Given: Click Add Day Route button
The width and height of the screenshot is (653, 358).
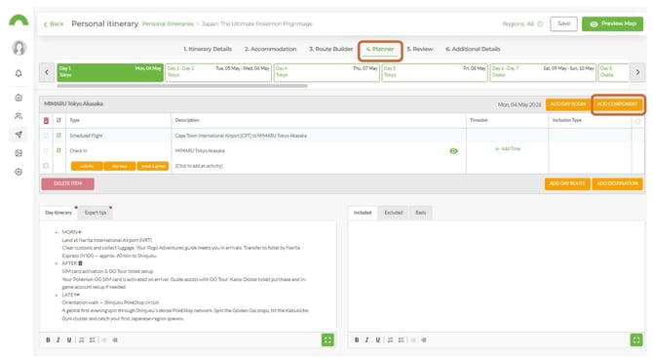Looking at the screenshot, I should [567, 183].
